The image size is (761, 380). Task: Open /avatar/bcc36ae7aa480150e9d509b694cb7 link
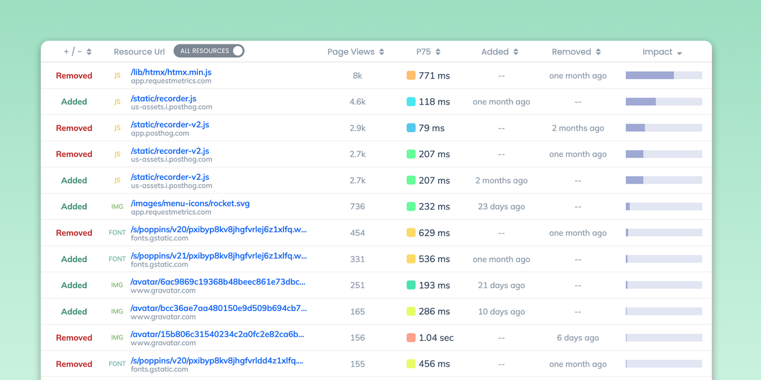point(219,308)
